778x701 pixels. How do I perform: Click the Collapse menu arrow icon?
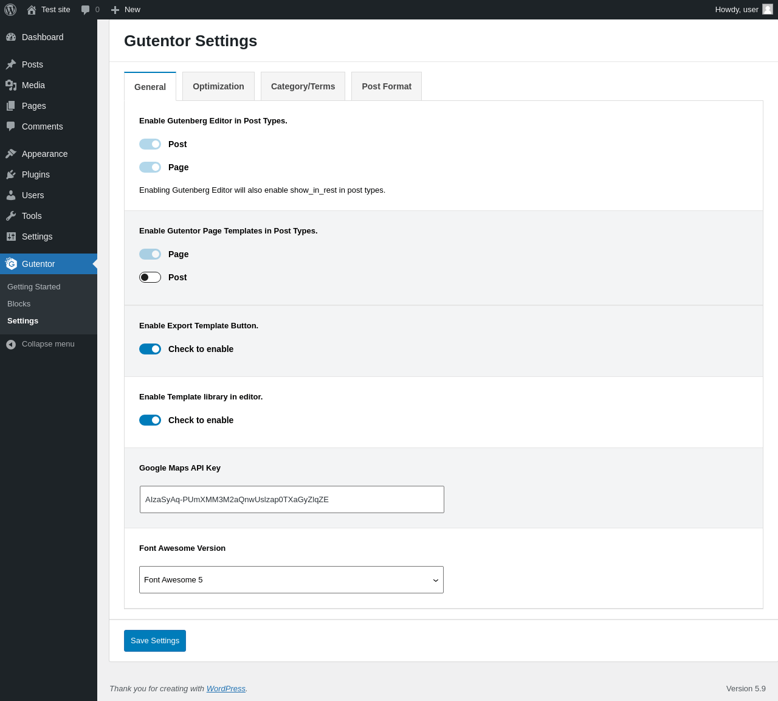(11, 344)
